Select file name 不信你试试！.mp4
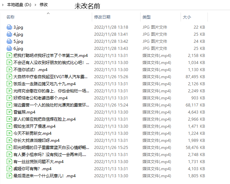This screenshot has height=184, width=230. pos(30,69)
